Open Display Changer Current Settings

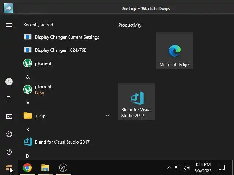[x=67, y=37]
